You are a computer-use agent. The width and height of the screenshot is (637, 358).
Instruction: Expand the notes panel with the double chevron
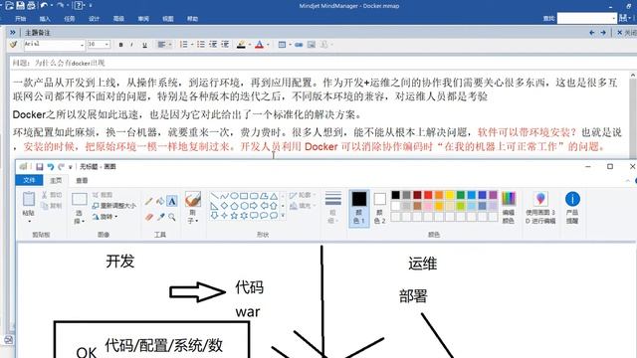12,32
